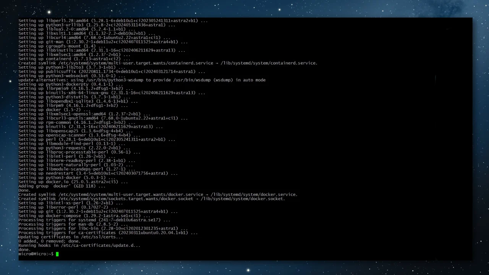Click the 'Setting up libterm-readkey-perl' line
This screenshot has height=275, width=489.
[77, 160]
